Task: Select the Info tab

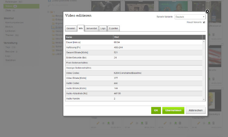Action: pyautogui.click(x=81, y=28)
